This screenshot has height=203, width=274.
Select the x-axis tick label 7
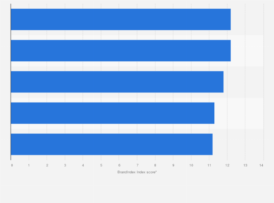pos(137,165)
